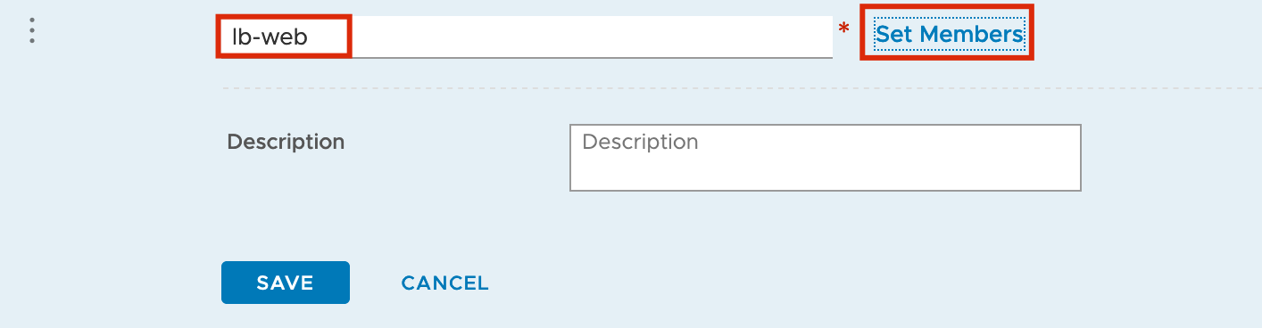Click the Set Members link
Viewport: 1262px width, 328px height.
(949, 34)
